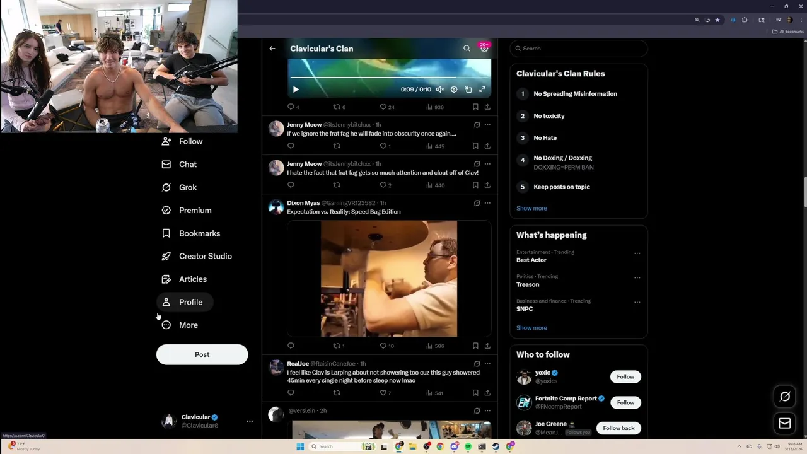Open the Speed Bag Edition video thumbnail
The height and width of the screenshot is (454, 807).
(x=389, y=279)
